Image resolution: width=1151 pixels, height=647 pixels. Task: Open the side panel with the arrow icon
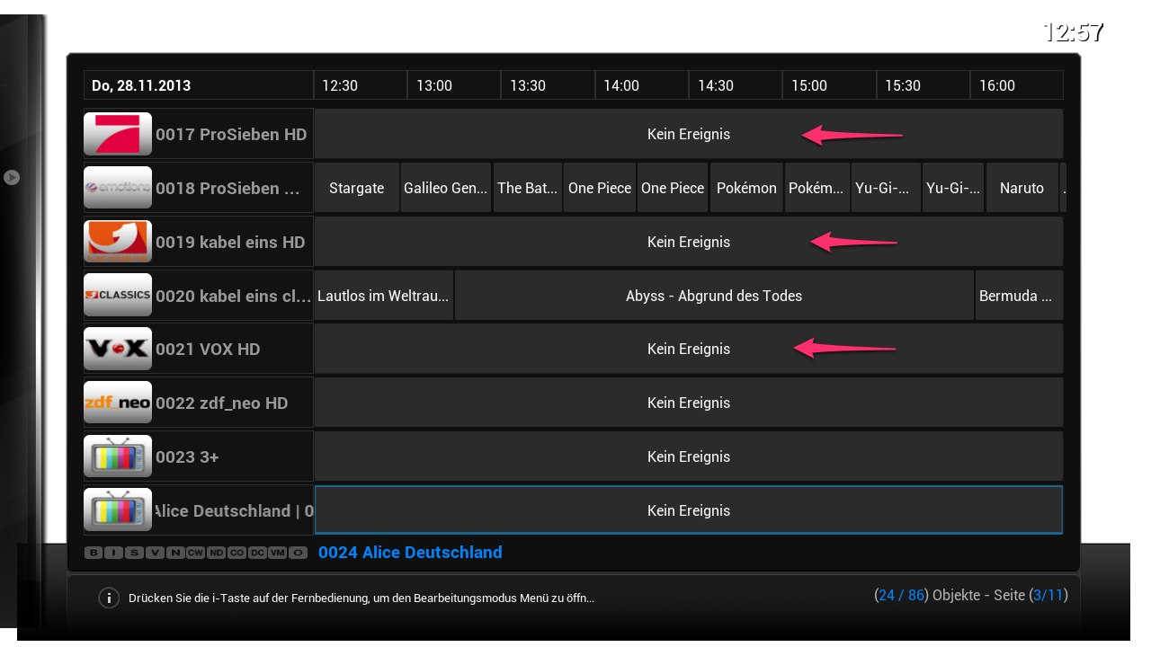[x=12, y=177]
